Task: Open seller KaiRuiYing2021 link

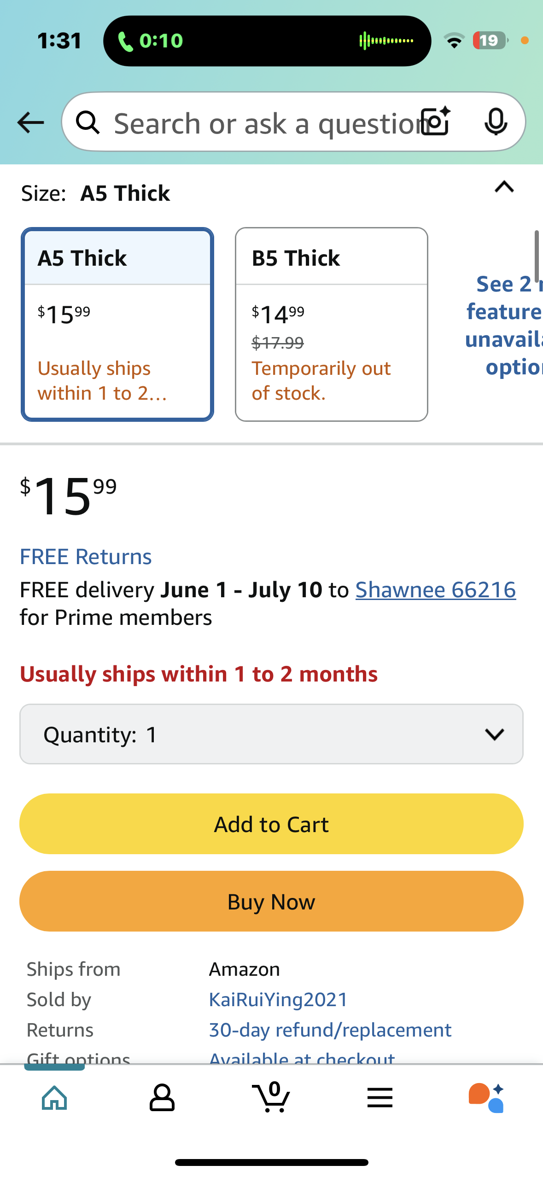Action: pos(278,999)
